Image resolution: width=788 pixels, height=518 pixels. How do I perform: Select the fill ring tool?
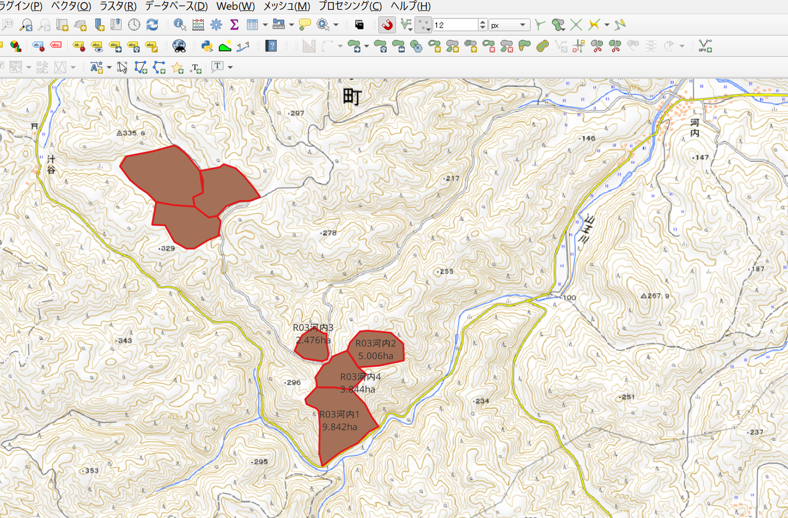pos(471,45)
